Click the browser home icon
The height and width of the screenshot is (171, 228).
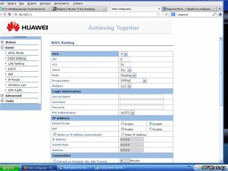pos(220,15)
